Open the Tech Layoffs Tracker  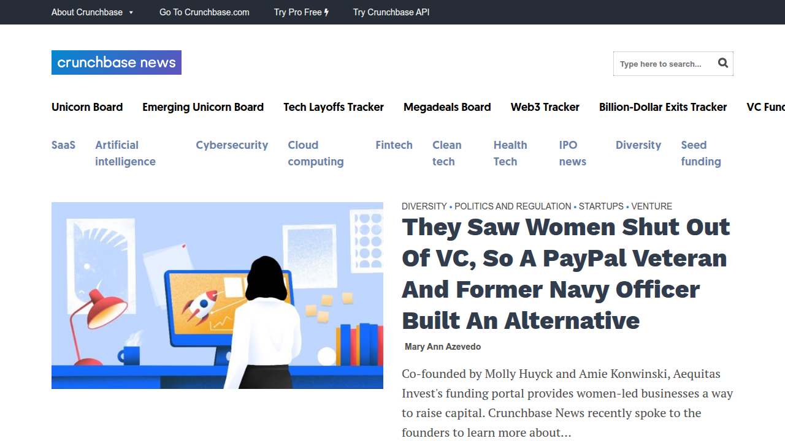coord(334,107)
